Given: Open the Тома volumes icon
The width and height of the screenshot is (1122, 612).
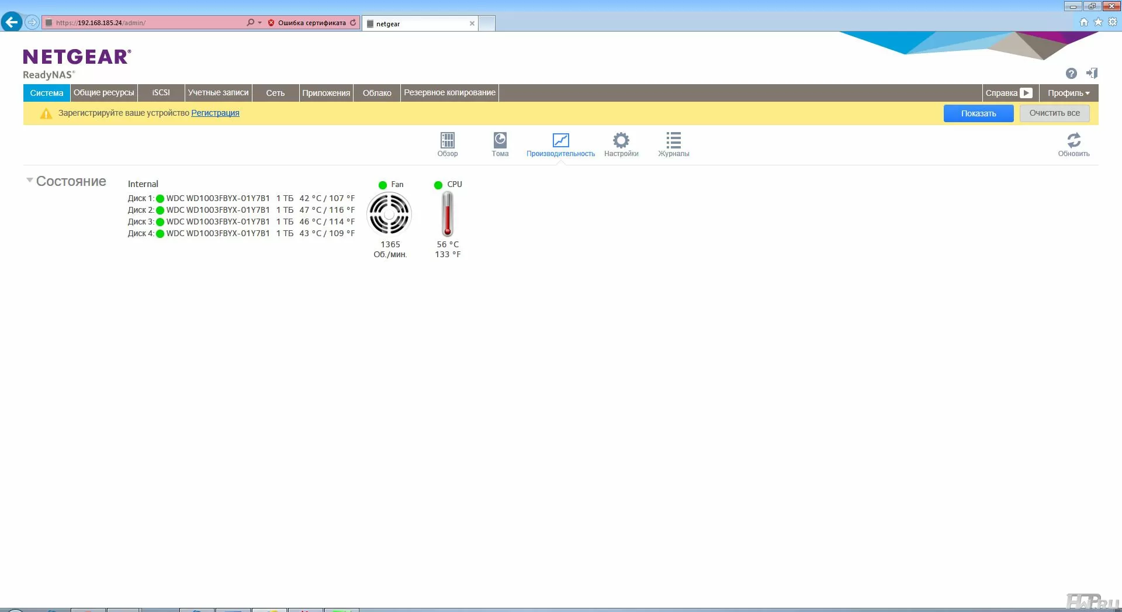Looking at the screenshot, I should pyautogui.click(x=500, y=144).
